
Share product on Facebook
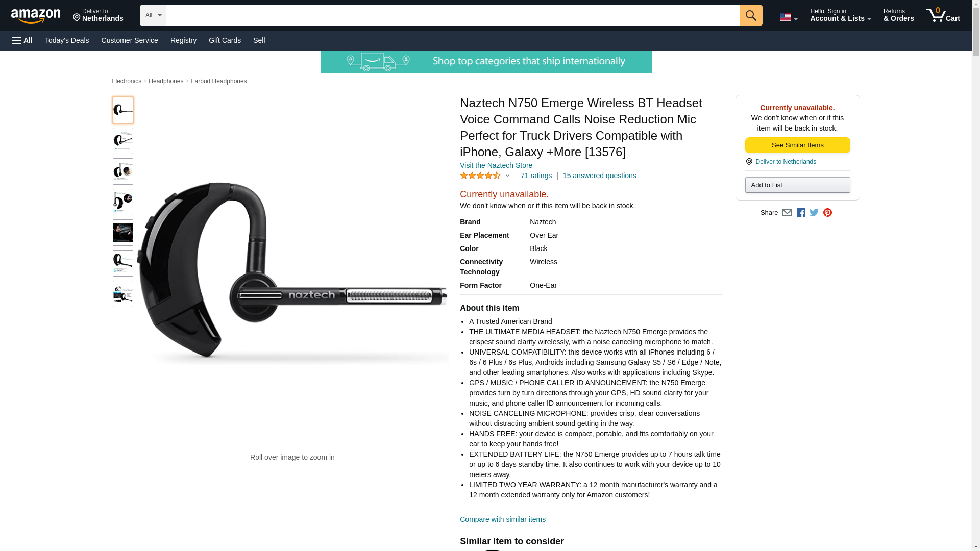[x=801, y=213]
